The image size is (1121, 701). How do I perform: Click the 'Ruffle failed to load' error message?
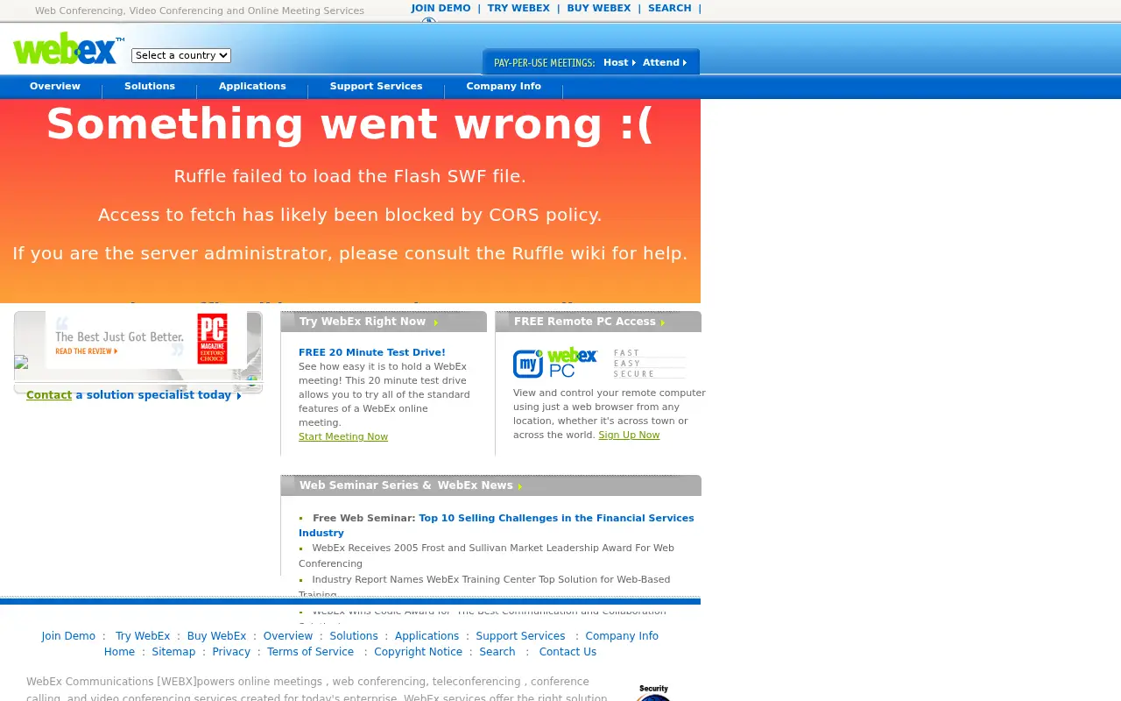tap(349, 176)
